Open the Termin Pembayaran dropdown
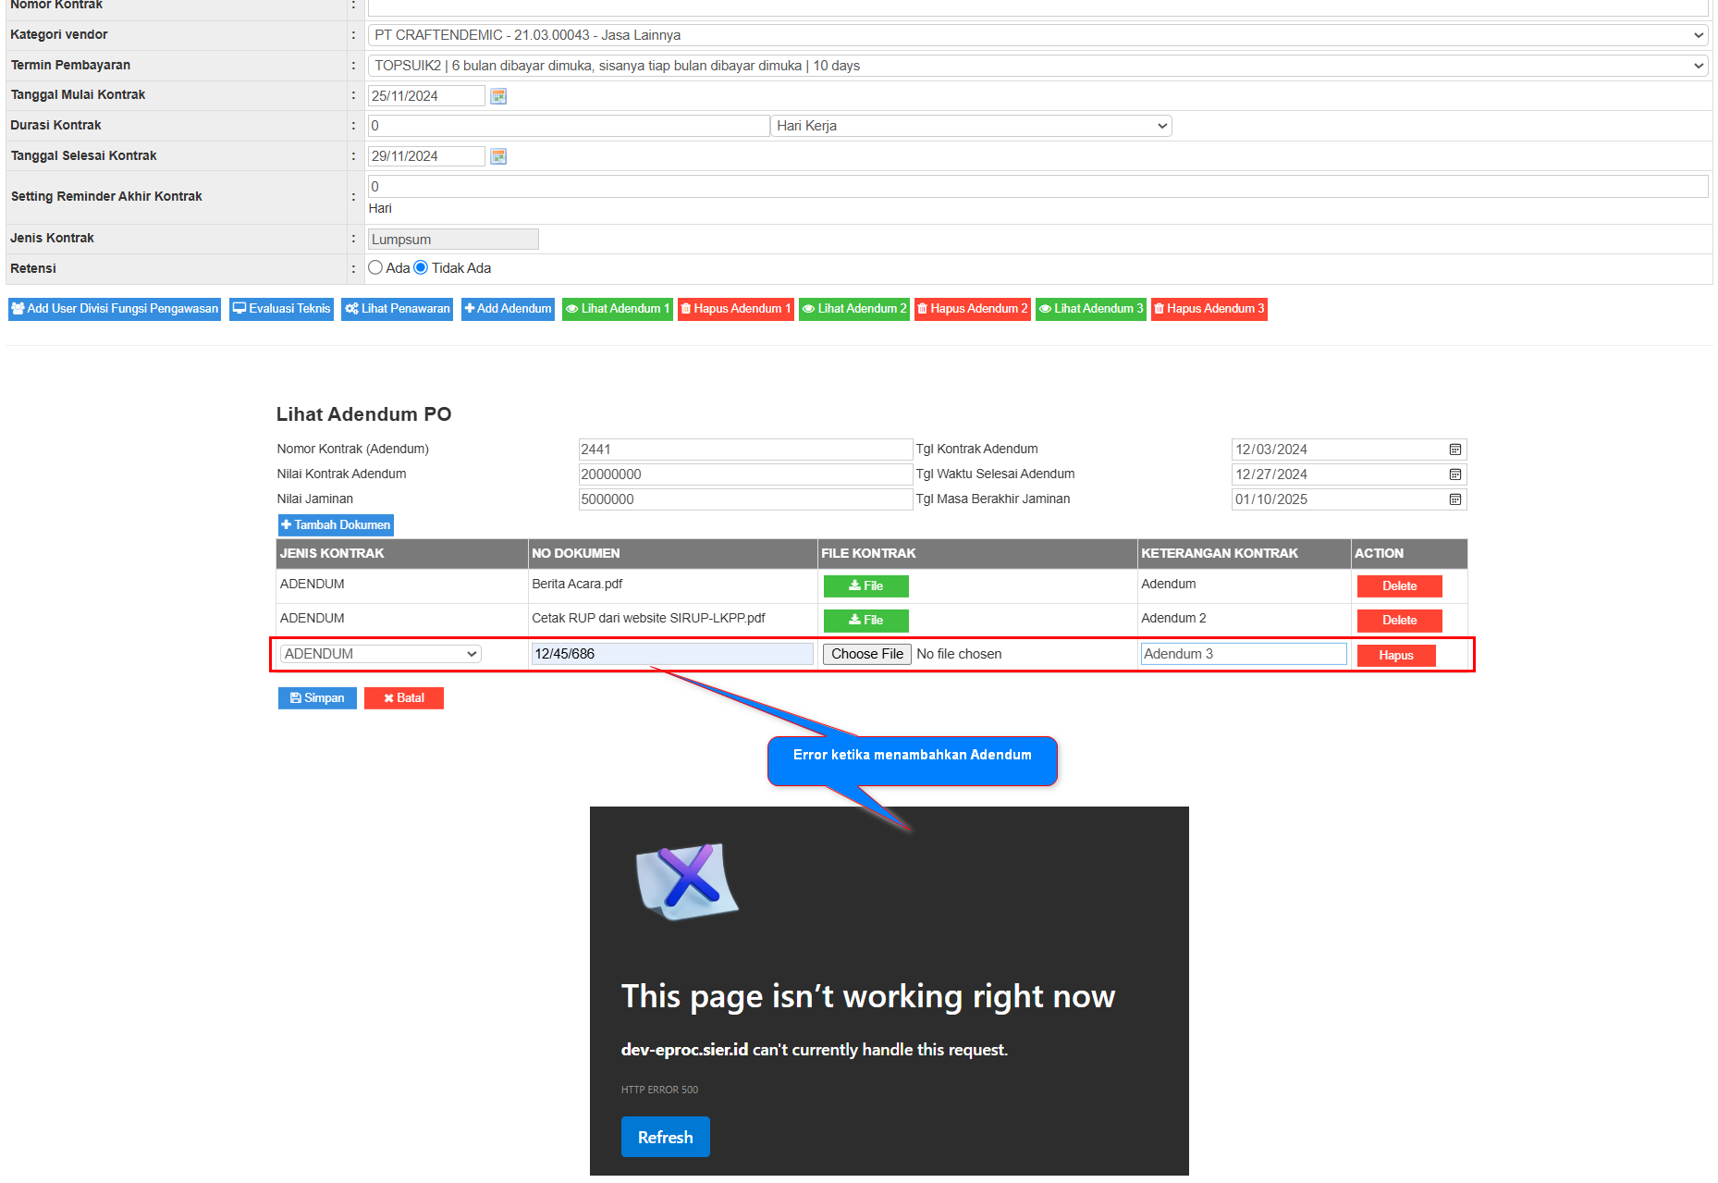The height and width of the screenshot is (1183, 1718). pyautogui.click(x=1037, y=66)
